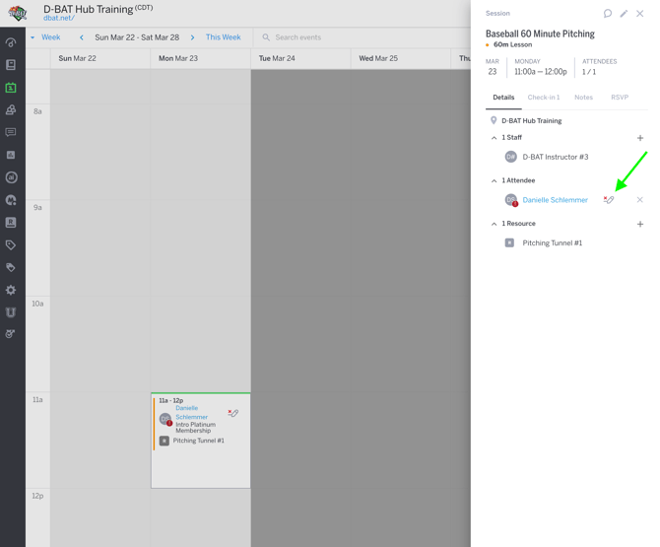This screenshot has width=660, height=547.
Task: Switch to the Details tab
Action: 503,98
